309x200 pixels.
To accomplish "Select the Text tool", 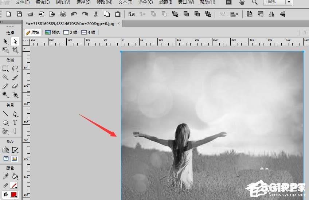I will [x=15, y=122].
